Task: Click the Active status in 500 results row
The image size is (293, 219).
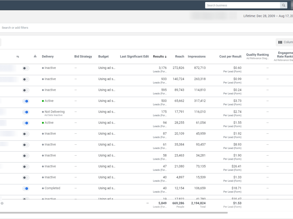Action: 49,101
